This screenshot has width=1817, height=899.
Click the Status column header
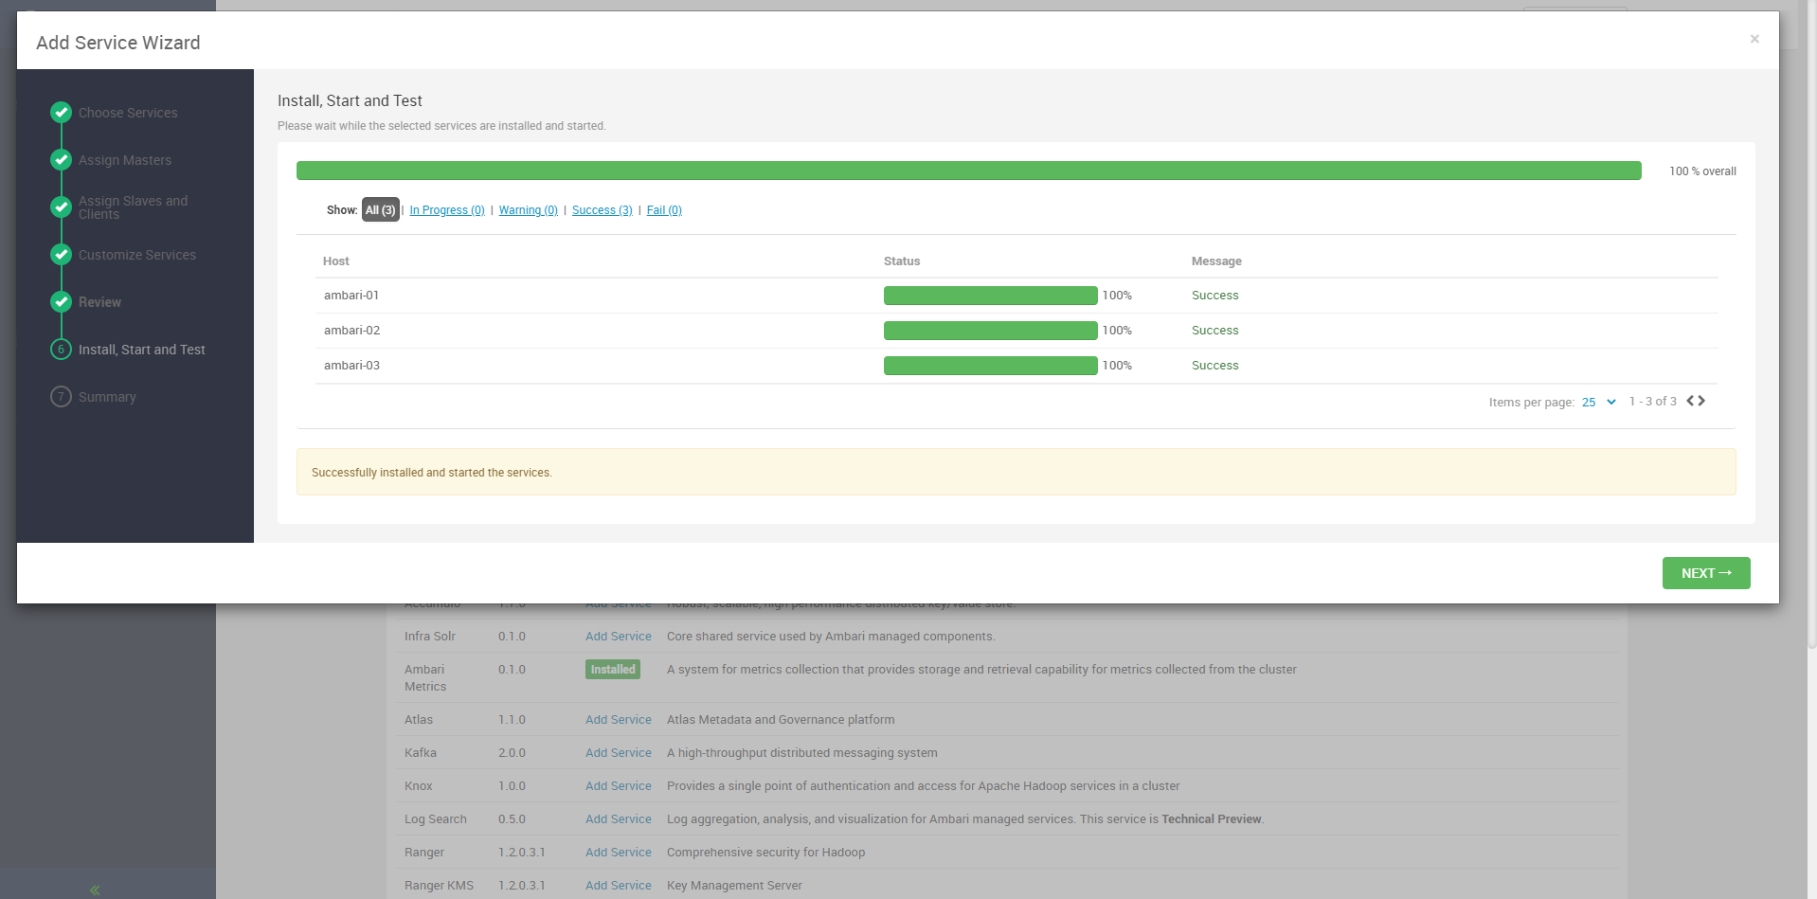coord(902,261)
